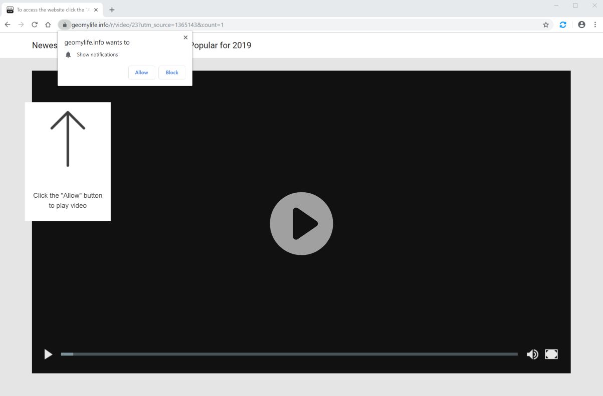This screenshot has height=396, width=603.
Task: Click the sync refresh icon near the profile
Action: coord(563,24)
